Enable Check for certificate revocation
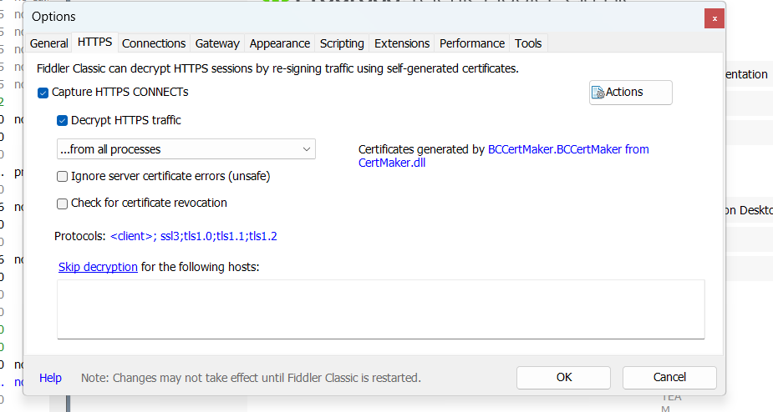The image size is (773, 412). 62,203
